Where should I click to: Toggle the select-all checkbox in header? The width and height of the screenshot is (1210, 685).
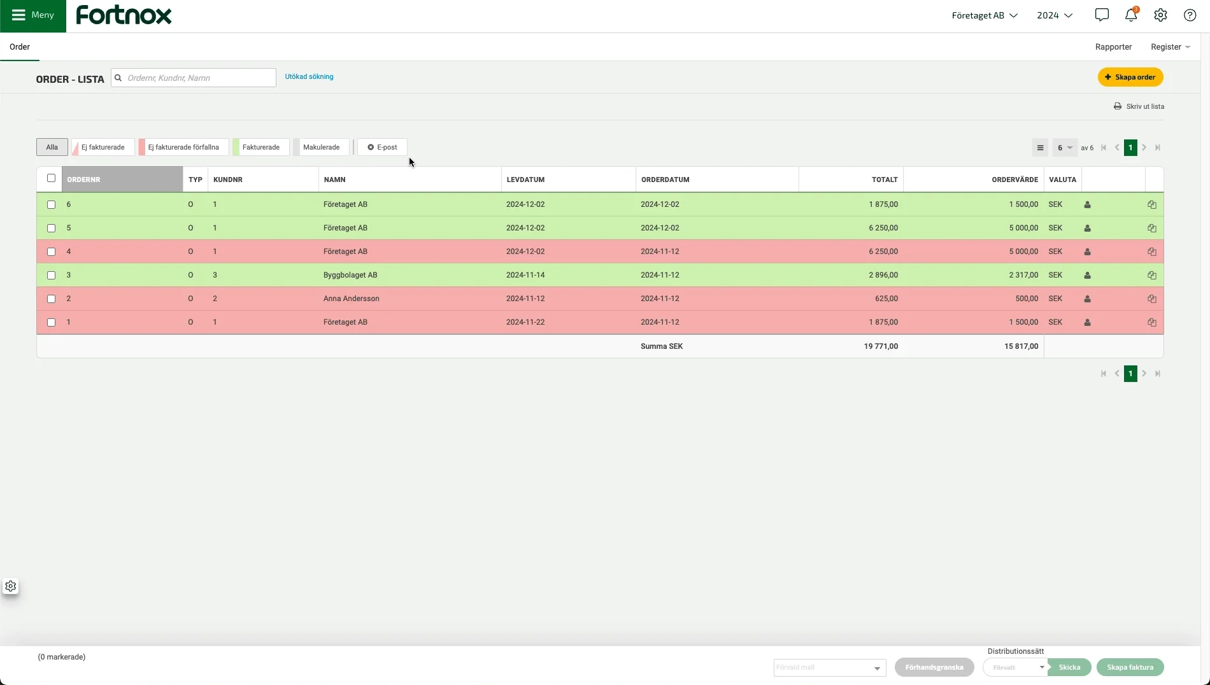pos(52,178)
